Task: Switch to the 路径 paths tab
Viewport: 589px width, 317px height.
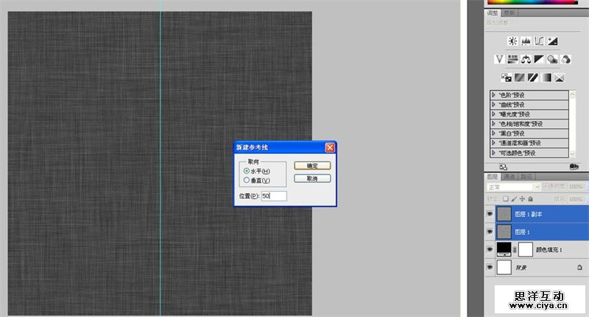Action: pos(526,177)
